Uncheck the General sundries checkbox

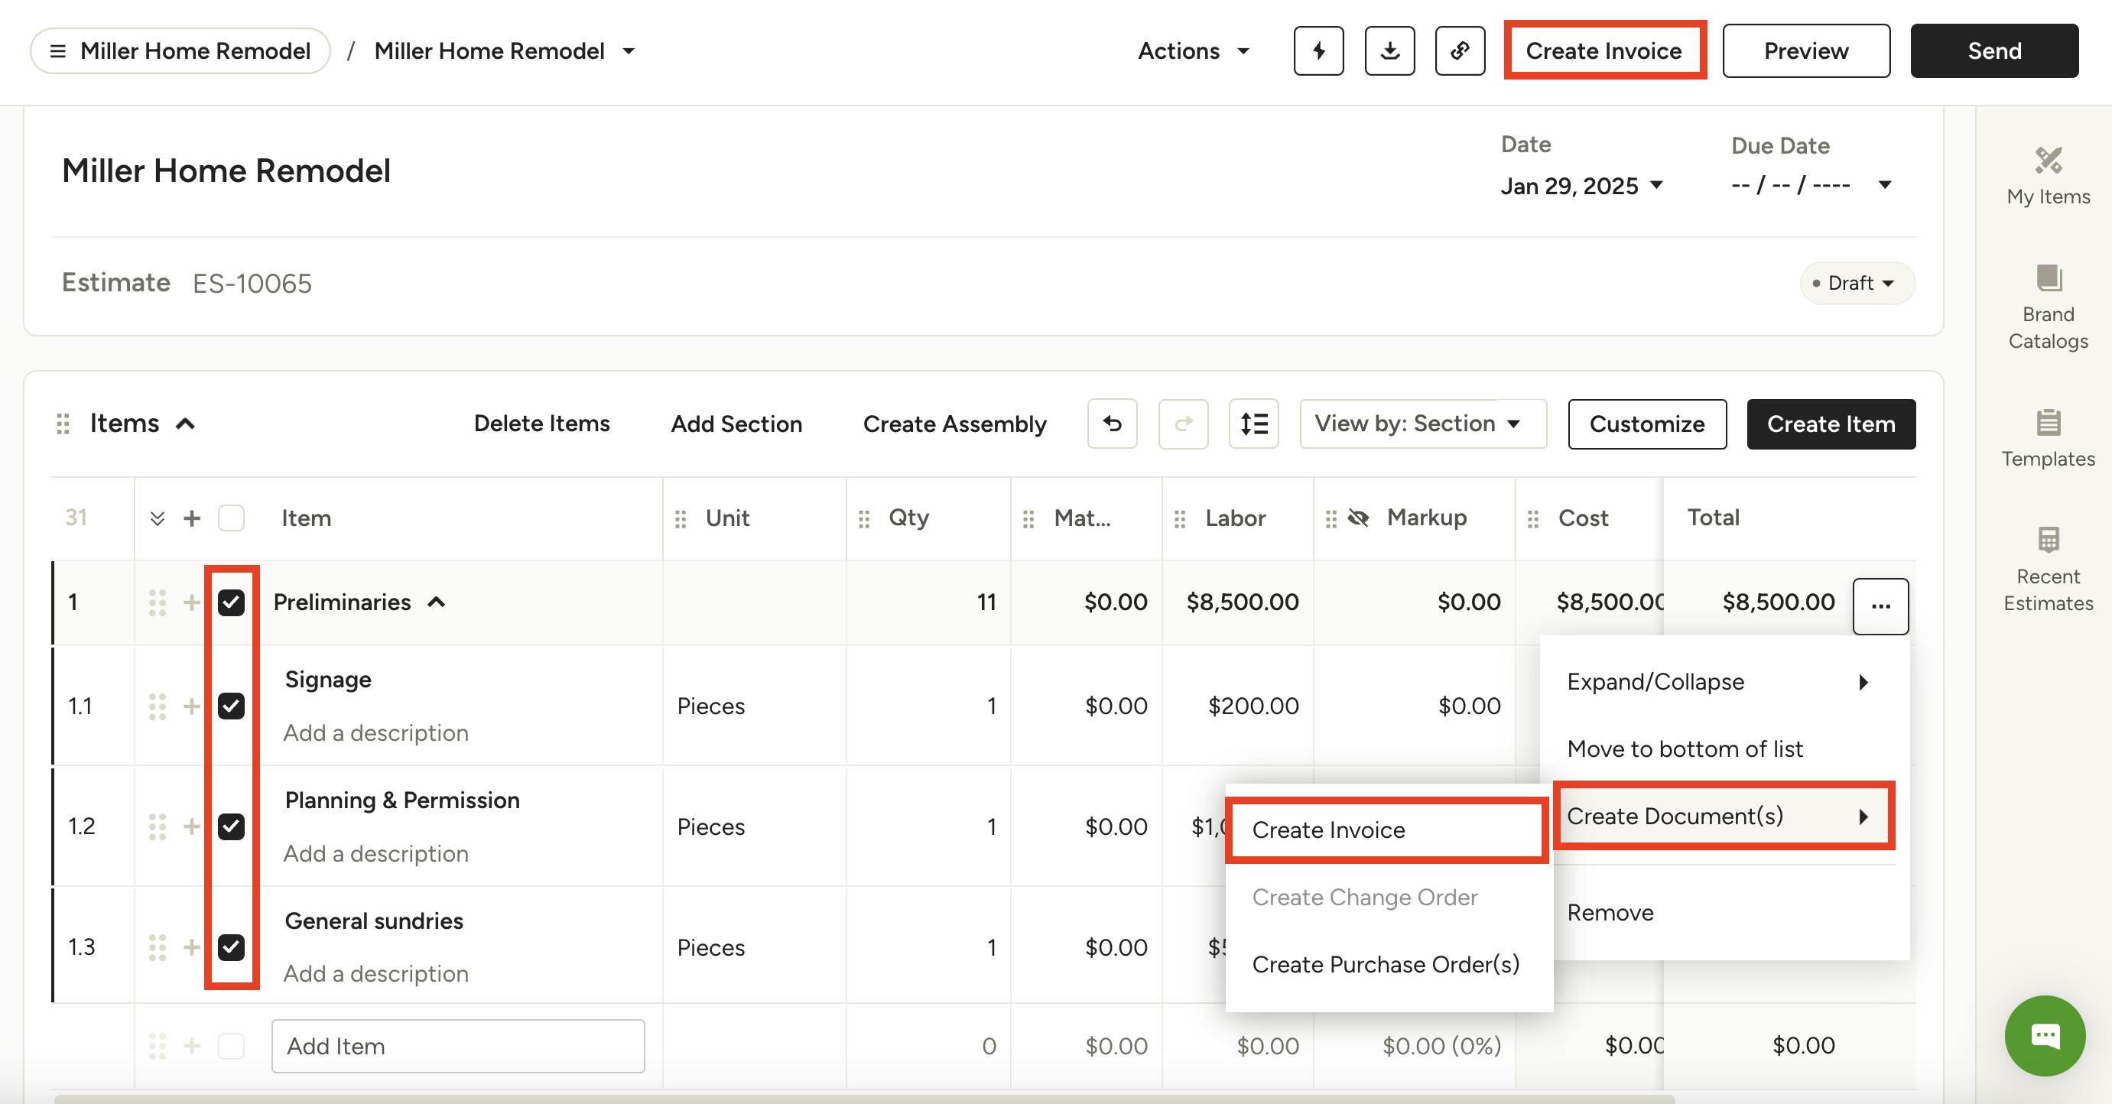tap(231, 947)
